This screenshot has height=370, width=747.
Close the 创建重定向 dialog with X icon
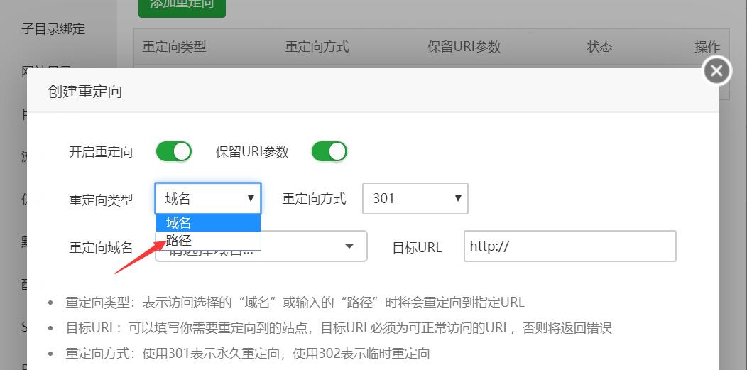tap(716, 71)
